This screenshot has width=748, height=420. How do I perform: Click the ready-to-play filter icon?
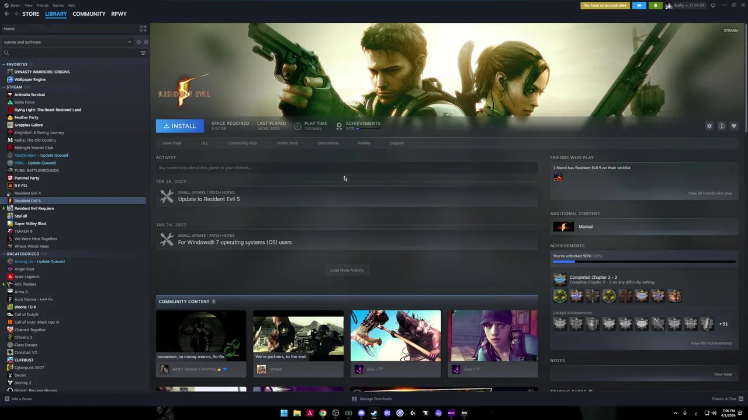click(x=146, y=42)
